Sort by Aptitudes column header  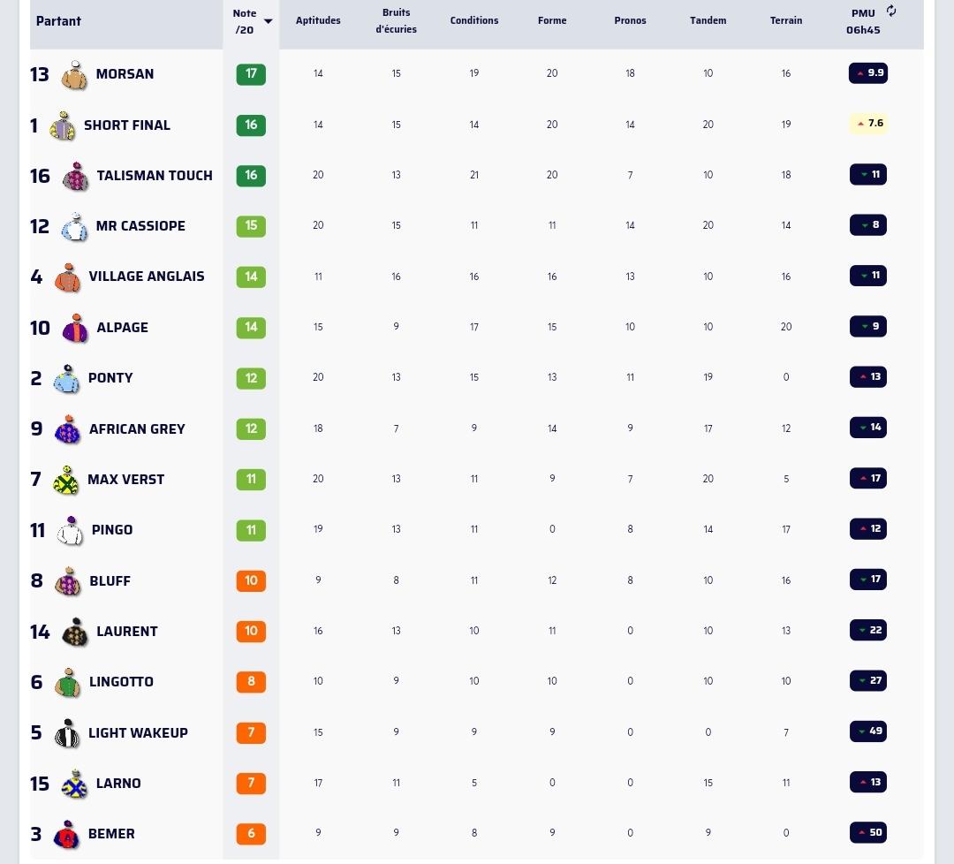[318, 20]
